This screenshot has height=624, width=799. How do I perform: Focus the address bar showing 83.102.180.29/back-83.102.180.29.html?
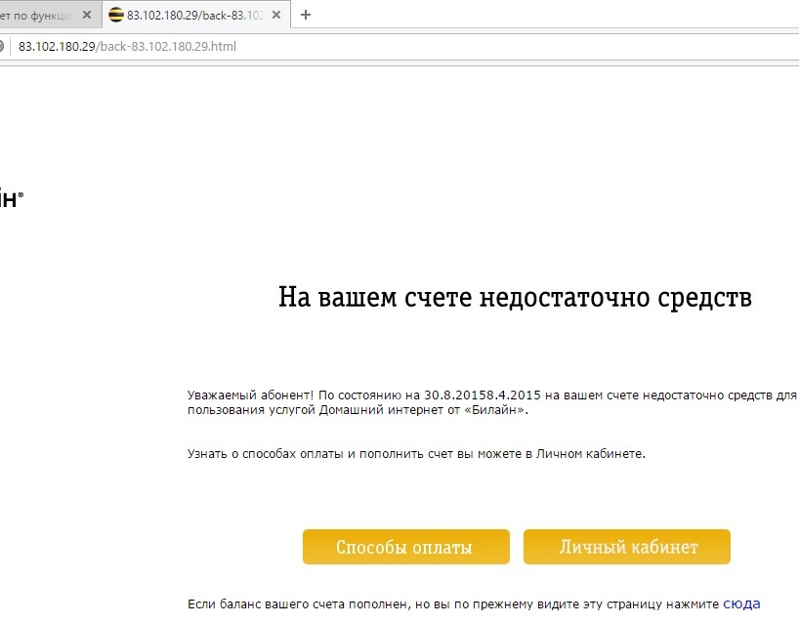[x=398, y=46]
